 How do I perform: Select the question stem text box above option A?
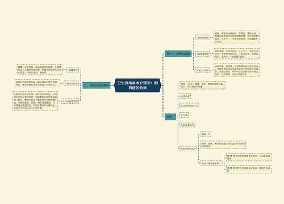(203, 85)
